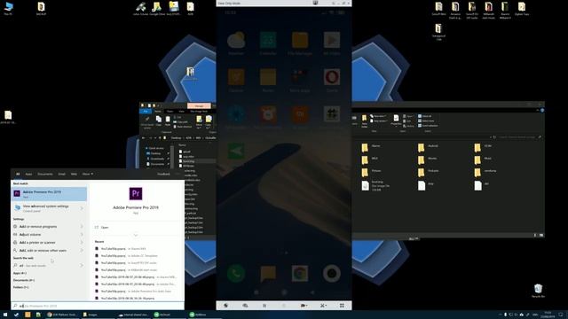The width and height of the screenshot is (568, 319).
Task: Open the Weather app on the phone screen
Action: pyautogui.click(x=236, y=41)
